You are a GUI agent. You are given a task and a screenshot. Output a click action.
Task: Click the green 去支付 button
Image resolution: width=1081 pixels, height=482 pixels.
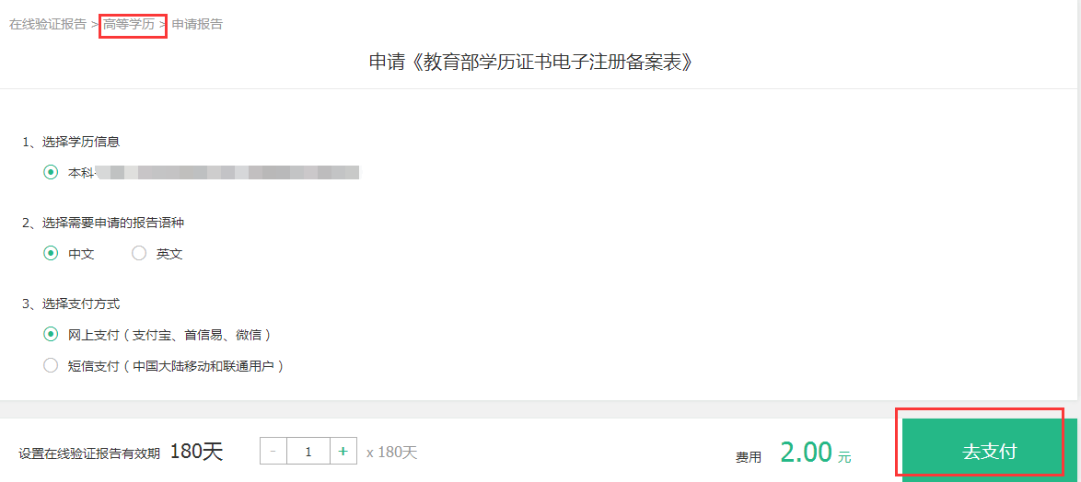point(989,450)
